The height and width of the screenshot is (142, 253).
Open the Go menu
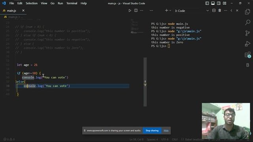(53, 3)
